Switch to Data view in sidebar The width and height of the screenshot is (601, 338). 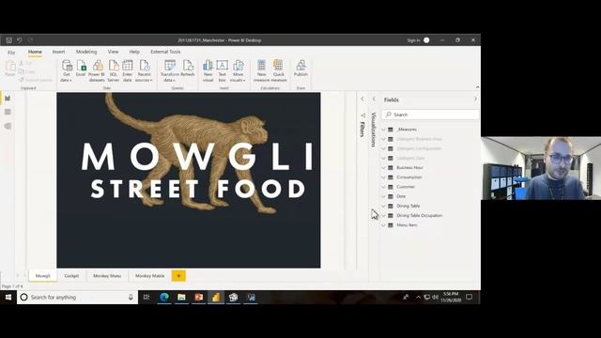click(8, 112)
